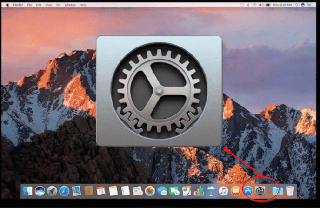Open Launchpad rocket icon in dock
Image resolution: width=320 pixels, height=208 pixels.
52,191
